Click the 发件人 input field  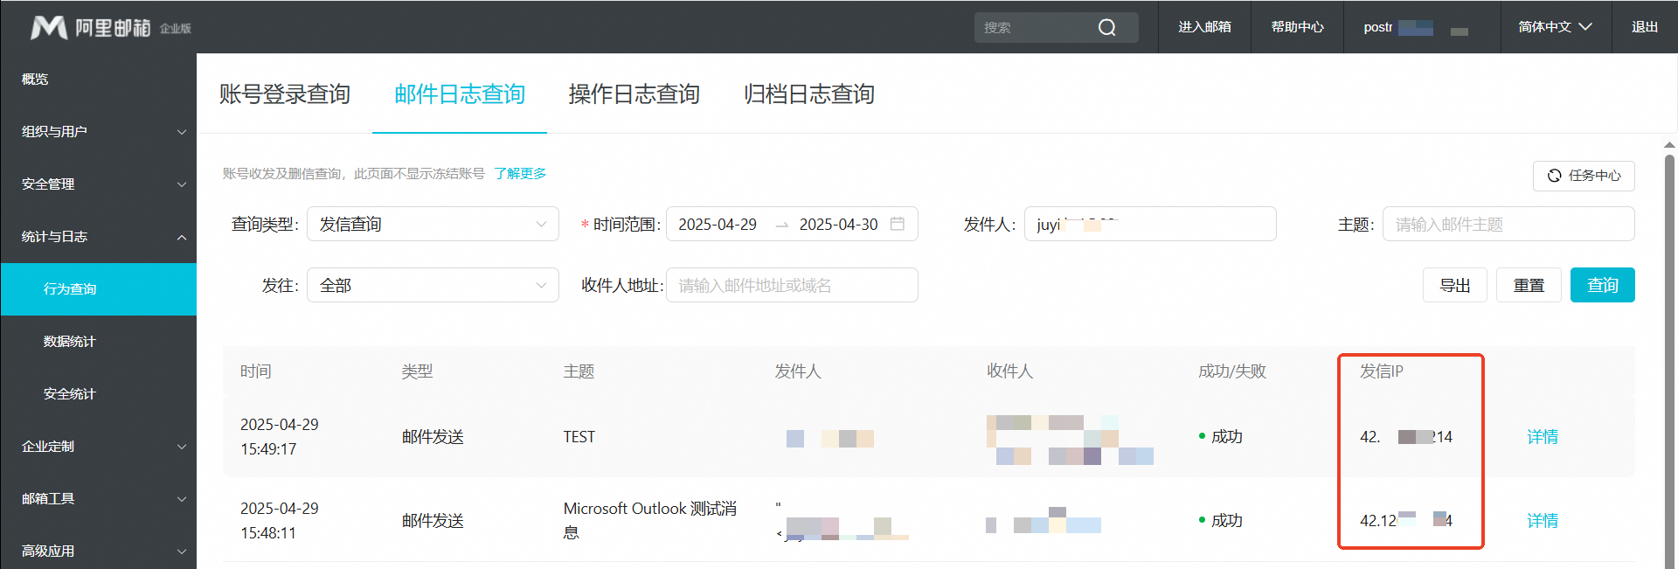coord(1150,224)
